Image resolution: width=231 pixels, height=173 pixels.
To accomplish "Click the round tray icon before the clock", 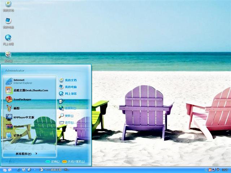I will (218, 170).
